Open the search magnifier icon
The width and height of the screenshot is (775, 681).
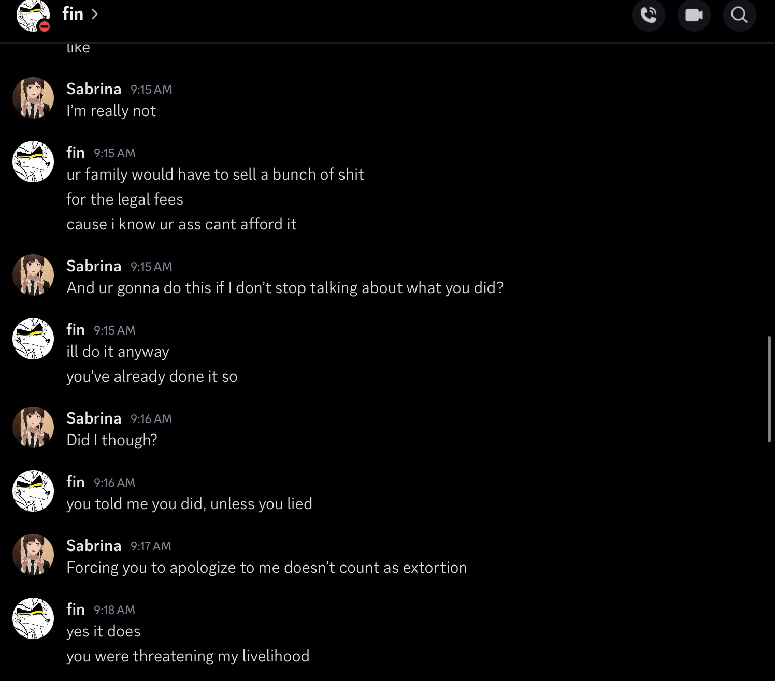click(739, 15)
